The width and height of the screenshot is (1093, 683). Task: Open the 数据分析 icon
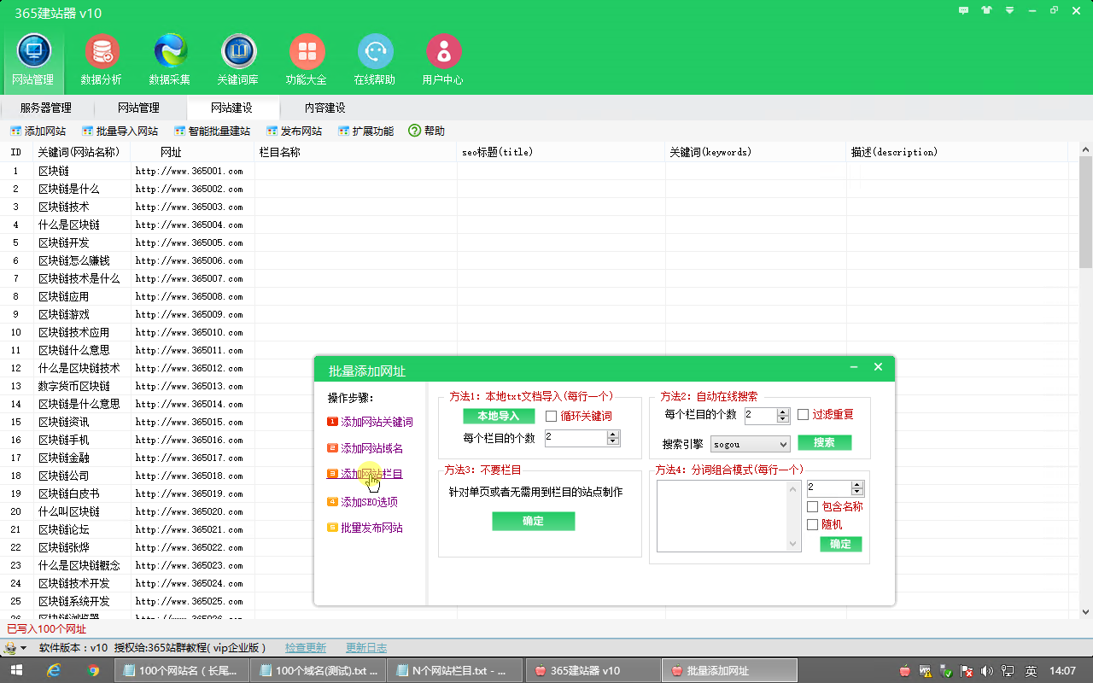point(102,60)
